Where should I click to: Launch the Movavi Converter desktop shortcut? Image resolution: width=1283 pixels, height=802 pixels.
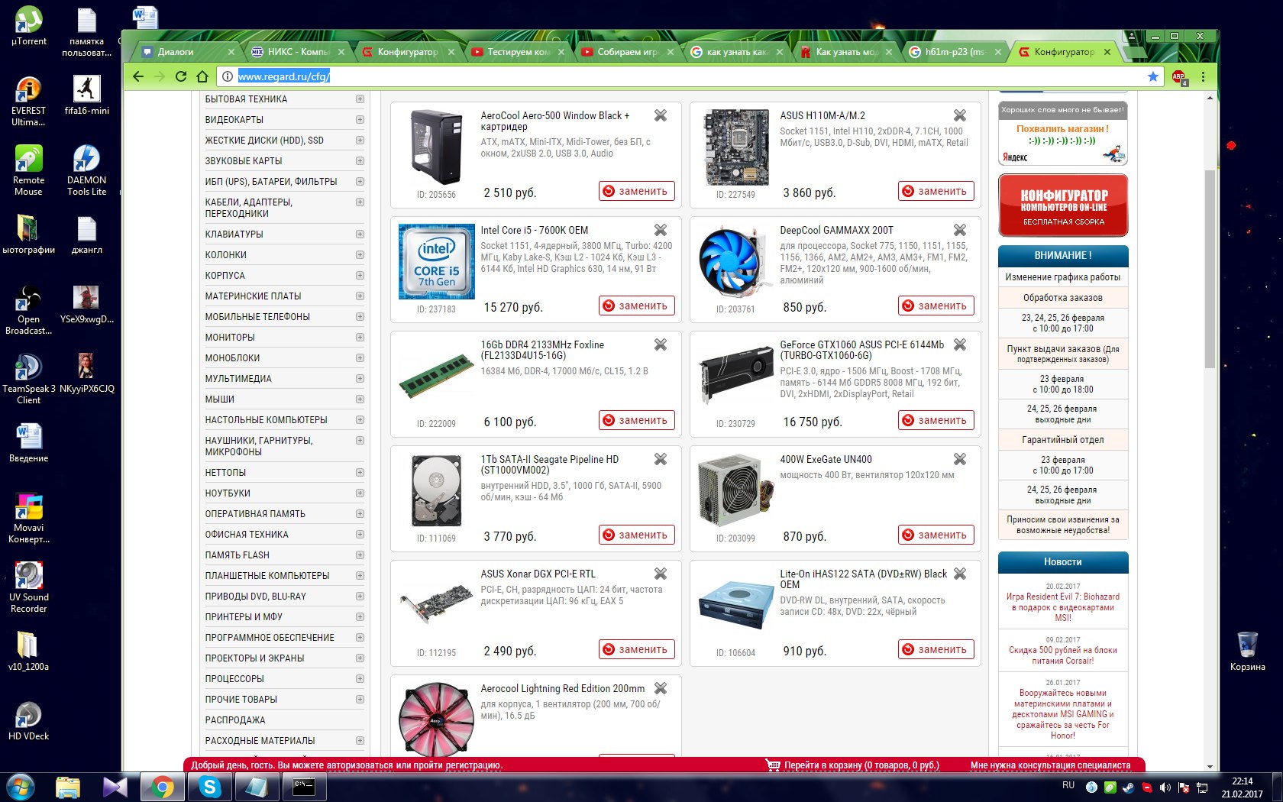[x=28, y=518]
